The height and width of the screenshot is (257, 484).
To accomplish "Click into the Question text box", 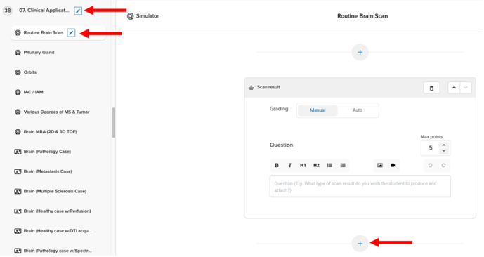I will [x=360, y=186].
